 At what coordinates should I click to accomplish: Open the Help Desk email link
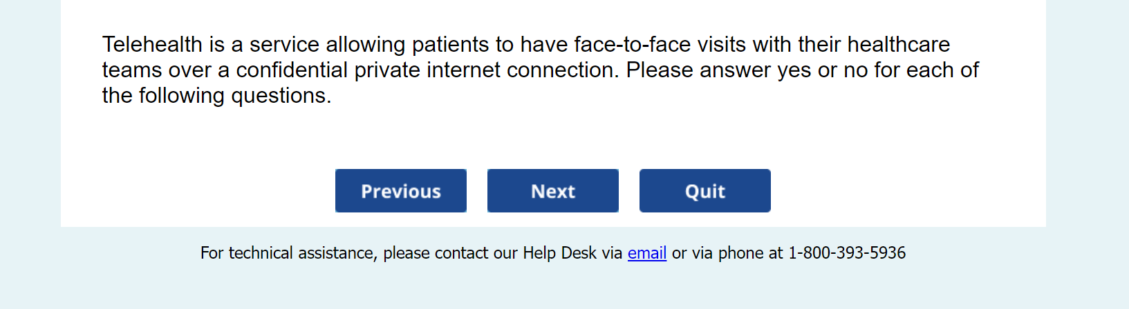coord(646,253)
